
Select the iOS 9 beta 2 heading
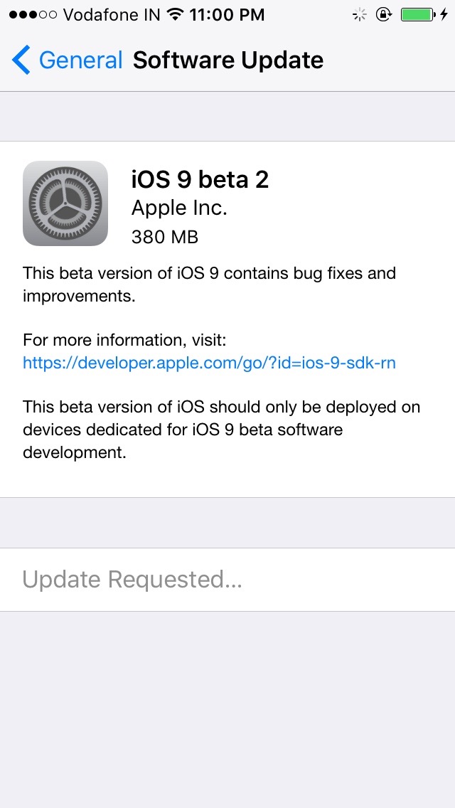click(x=200, y=179)
